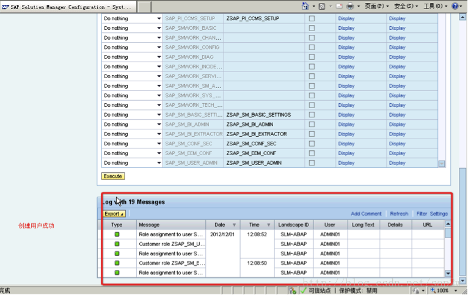Tick the checkbox in the SAP_SMWORK_CONFIG row
Viewport: 468px width, 295px height.
[312, 47]
